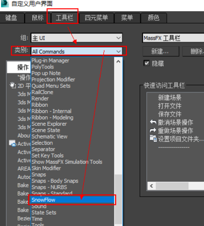This screenshot has height=226, width=204.
Task: Open the 工具栏 tab
Action: click(x=64, y=18)
